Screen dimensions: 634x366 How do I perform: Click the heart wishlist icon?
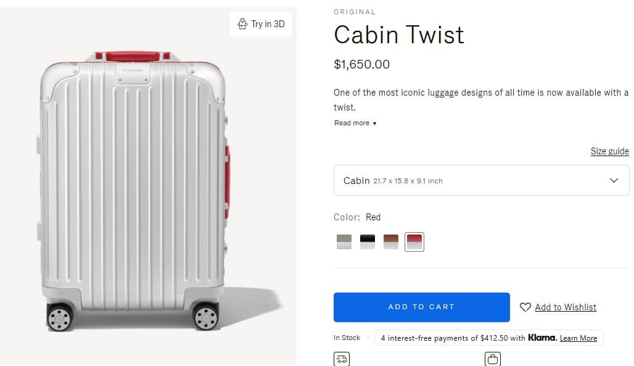tap(525, 307)
